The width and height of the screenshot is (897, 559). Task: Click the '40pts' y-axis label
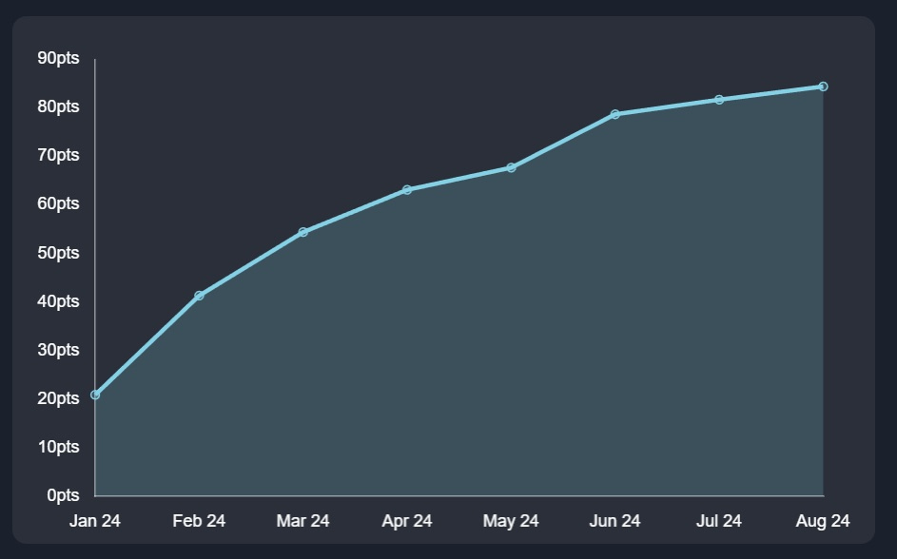[58, 301]
